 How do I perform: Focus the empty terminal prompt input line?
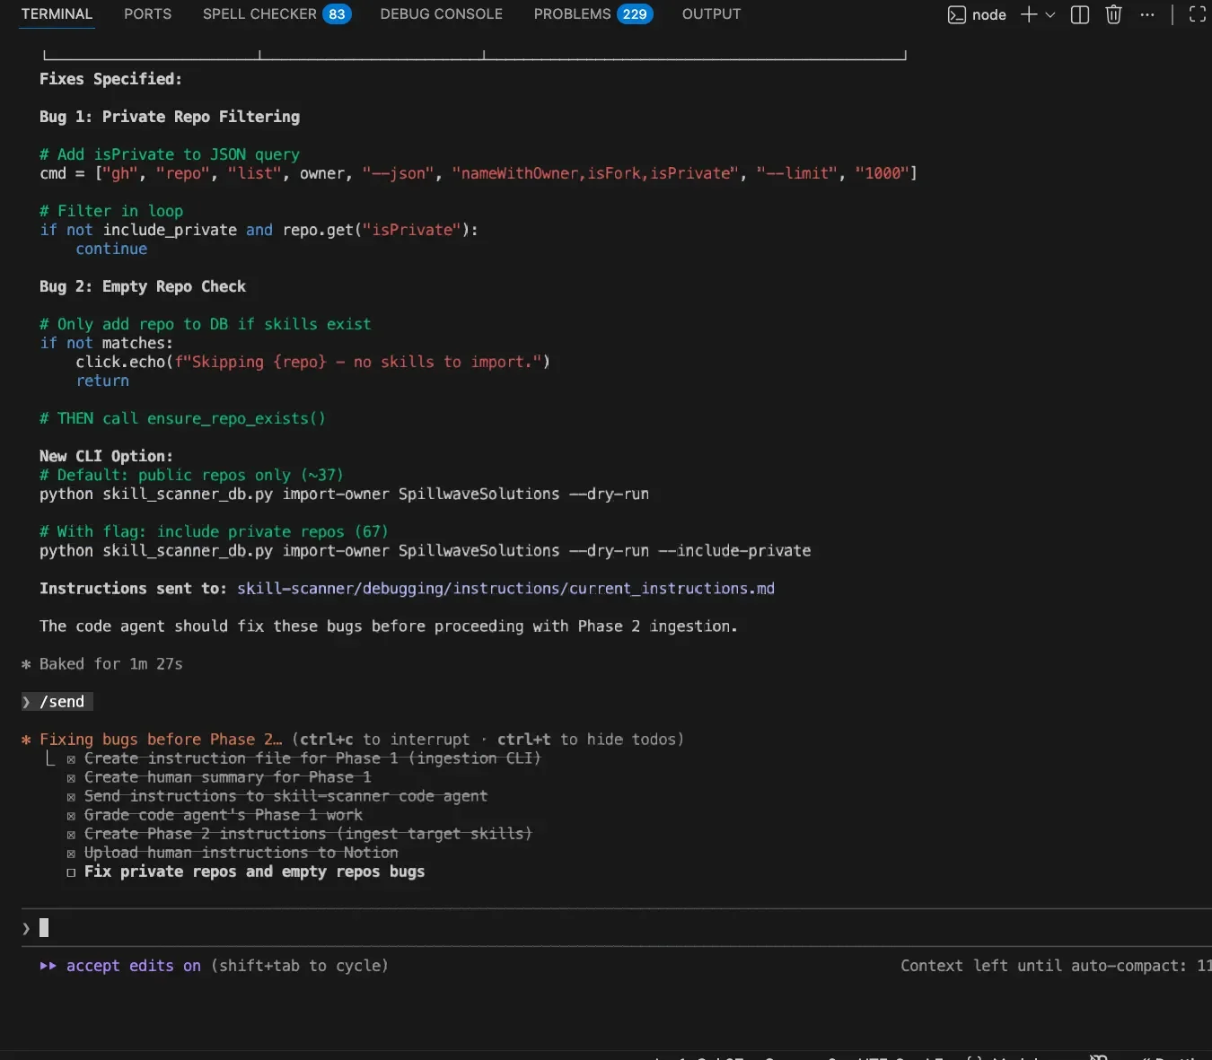(359, 928)
